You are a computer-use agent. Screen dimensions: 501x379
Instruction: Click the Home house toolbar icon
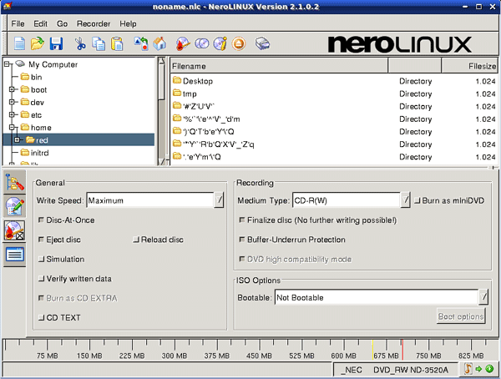pyautogui.click(x=159, y=43)
